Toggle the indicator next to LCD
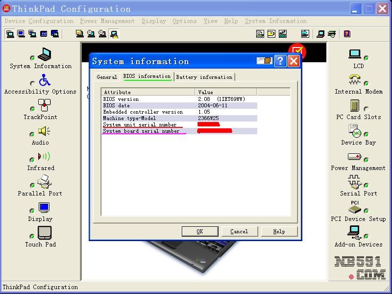 (367, 58)
